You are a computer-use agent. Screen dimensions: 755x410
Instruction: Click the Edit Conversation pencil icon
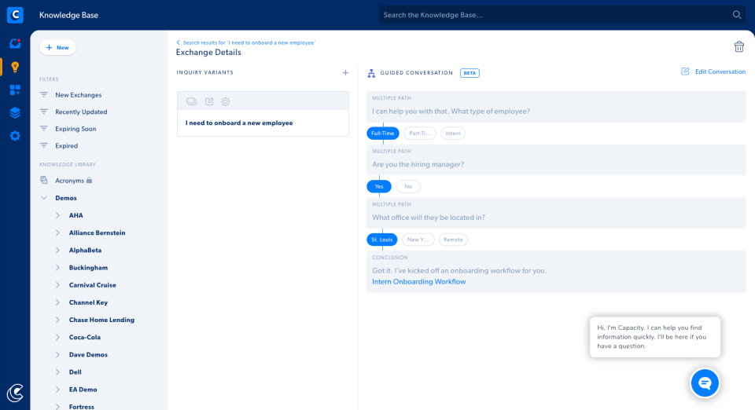(685, 71)
